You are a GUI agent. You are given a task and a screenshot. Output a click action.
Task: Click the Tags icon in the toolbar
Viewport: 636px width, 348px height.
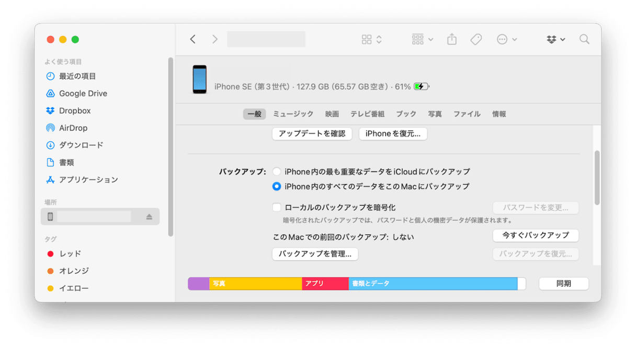[x=476, y=39]
